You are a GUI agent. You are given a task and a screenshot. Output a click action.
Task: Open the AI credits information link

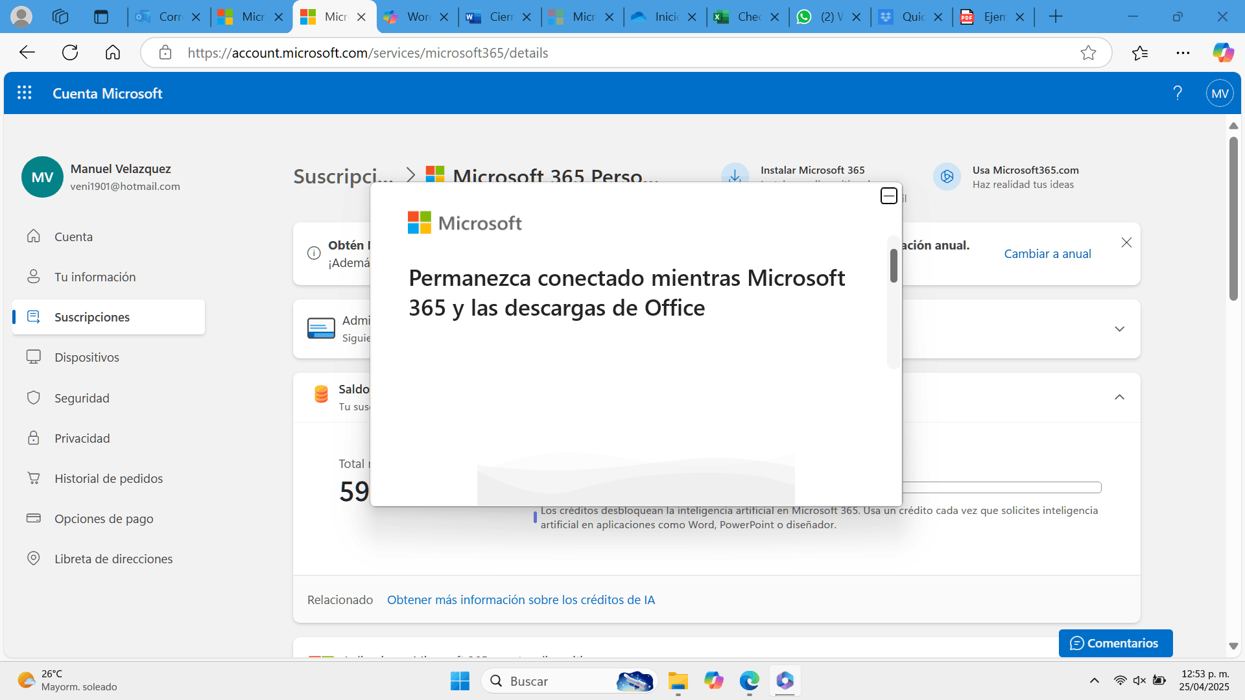[x=521, y=600]
